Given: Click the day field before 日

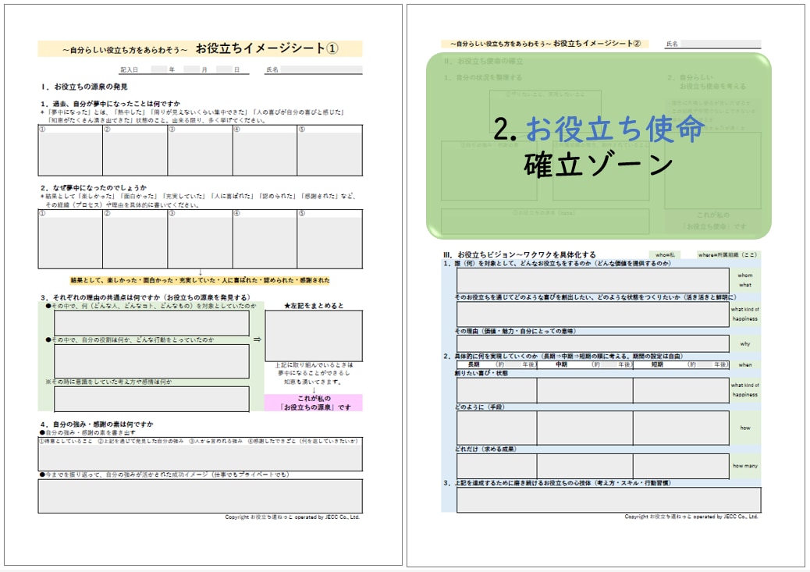Looking at the screenshot, I should (x=224, y=69).
